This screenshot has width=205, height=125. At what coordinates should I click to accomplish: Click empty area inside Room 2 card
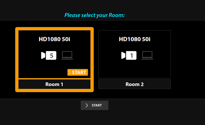pos(135,70)
